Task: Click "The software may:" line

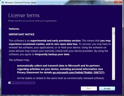Action: [x=19, y=60]
